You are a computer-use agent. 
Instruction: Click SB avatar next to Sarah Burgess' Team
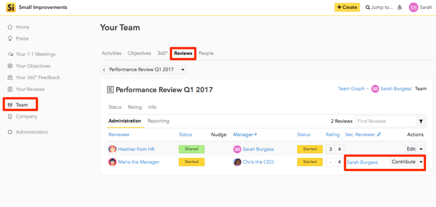(375, 89)
